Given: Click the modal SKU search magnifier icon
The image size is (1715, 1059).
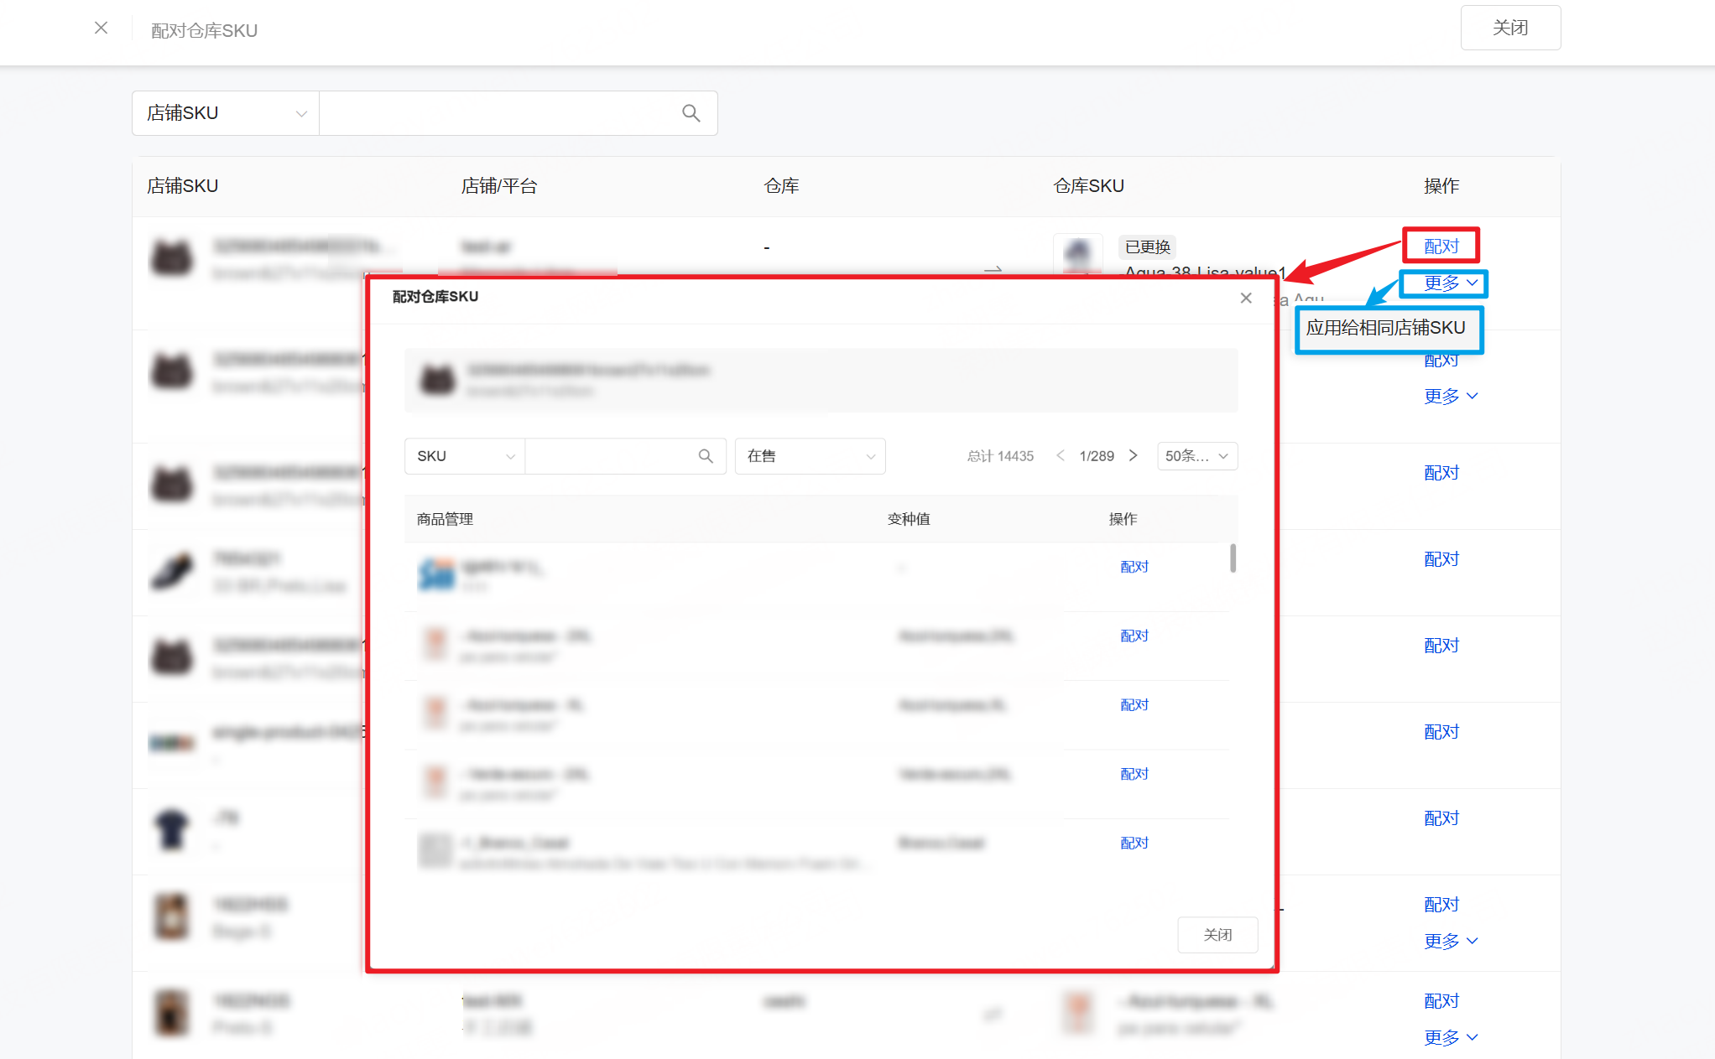Looking at the screenshot, I should coord(706,456).
